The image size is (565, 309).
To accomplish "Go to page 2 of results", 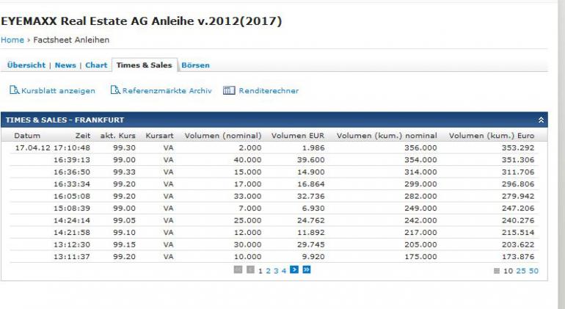I will point(268,271).
